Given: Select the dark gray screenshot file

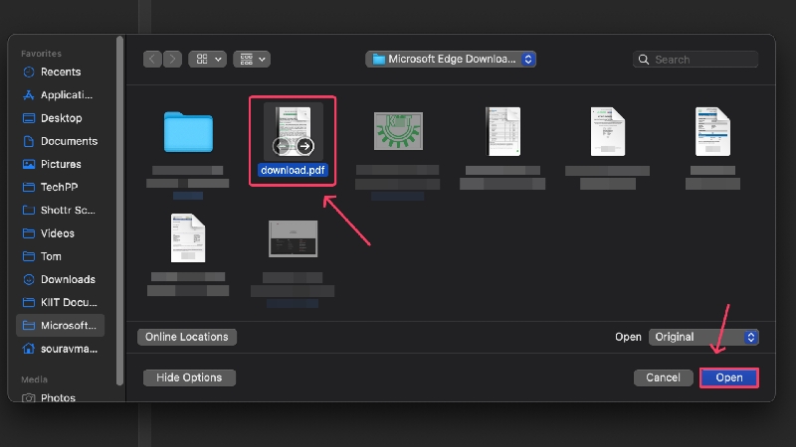Looking at the screenshot, I should coord(293,238).
